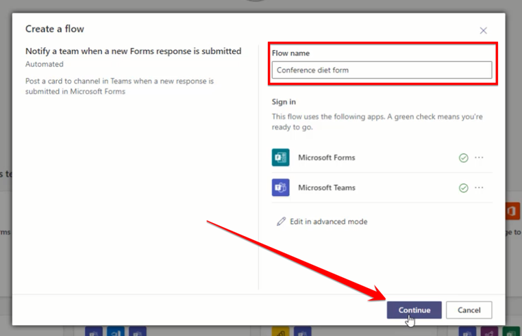522x336 pixels.
Task: Open more options for Microsoft Forms
Action: coord(479,157)
